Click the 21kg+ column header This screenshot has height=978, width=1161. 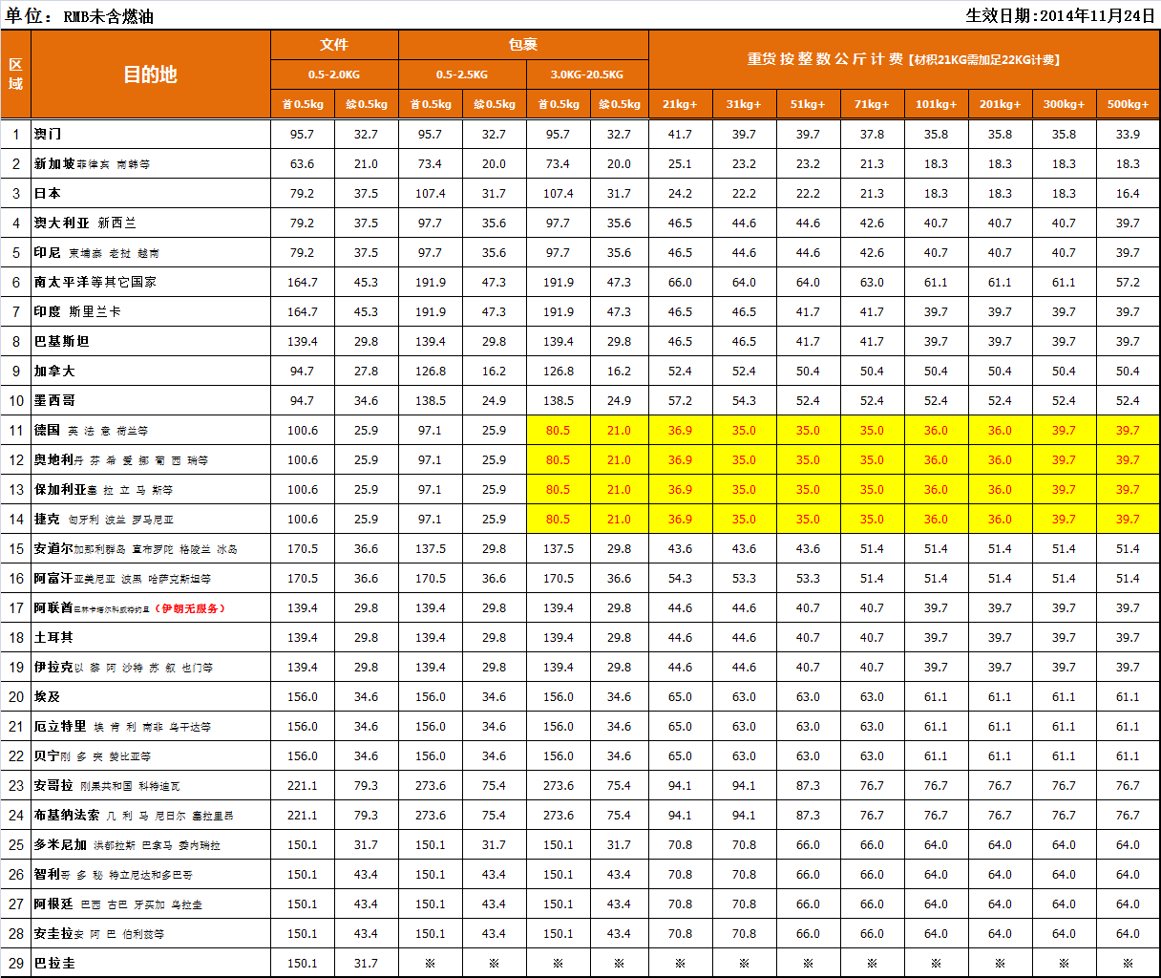tap(680, 104)
